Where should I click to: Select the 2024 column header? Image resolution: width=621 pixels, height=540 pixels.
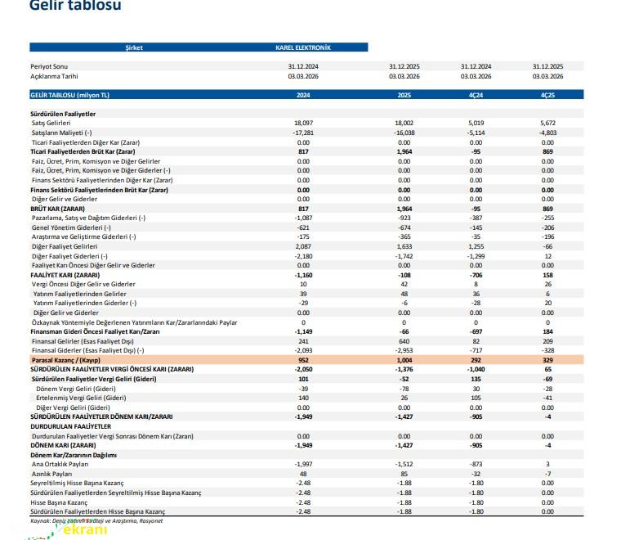click(303, 95)
